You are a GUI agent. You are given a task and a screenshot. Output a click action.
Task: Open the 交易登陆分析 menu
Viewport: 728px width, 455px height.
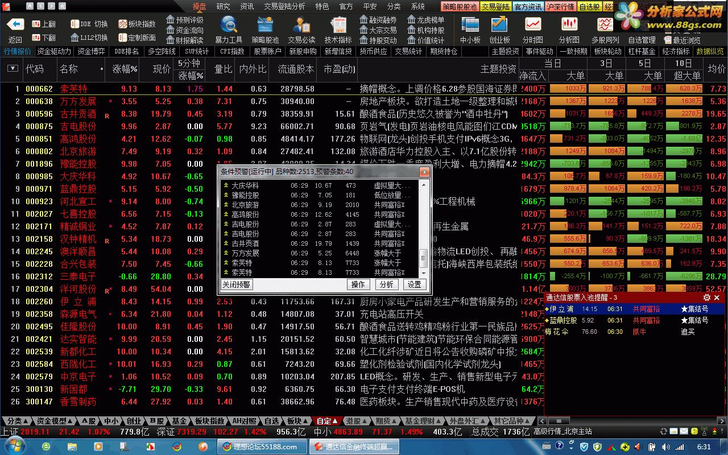click(x=284, y=6)
